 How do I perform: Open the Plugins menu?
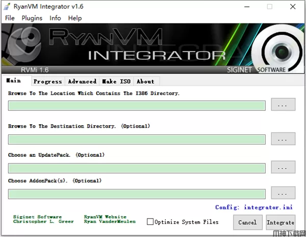click(32, 18)
